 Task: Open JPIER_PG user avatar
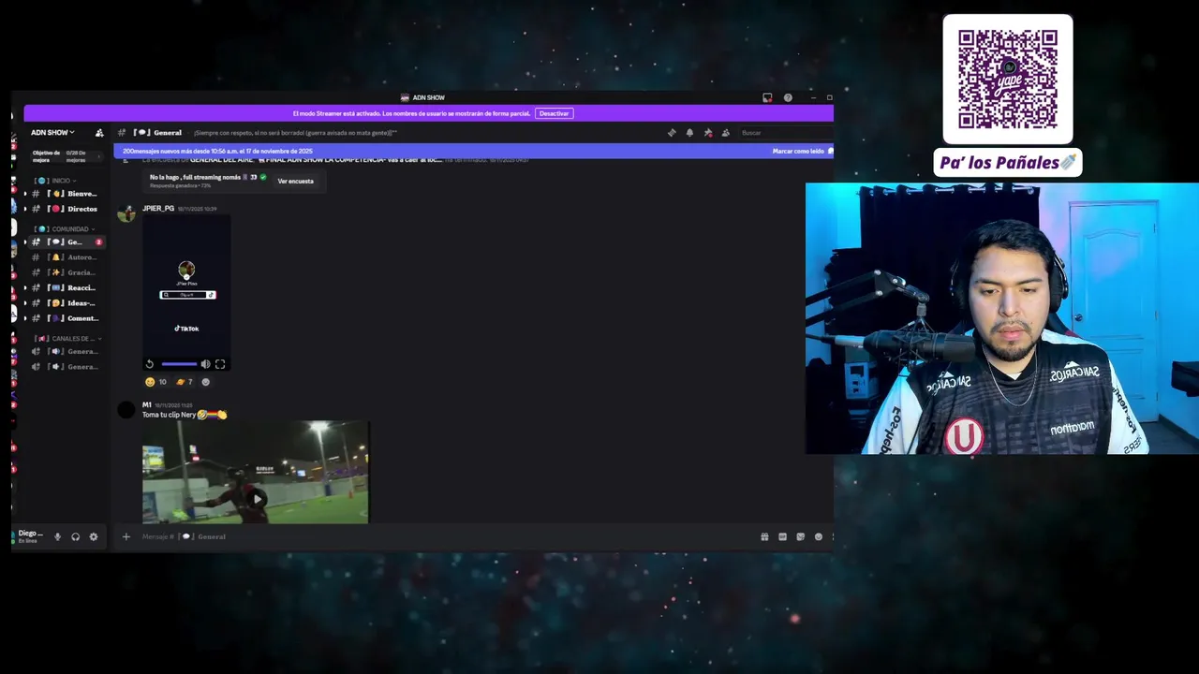(x=126, y=212)
